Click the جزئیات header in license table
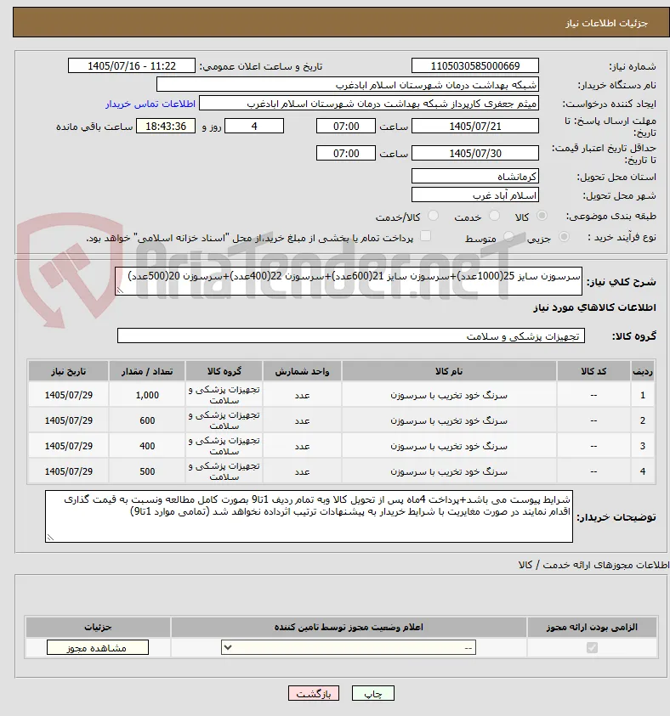The width and height of the screenshot is (670, 716). click(98, 627)
